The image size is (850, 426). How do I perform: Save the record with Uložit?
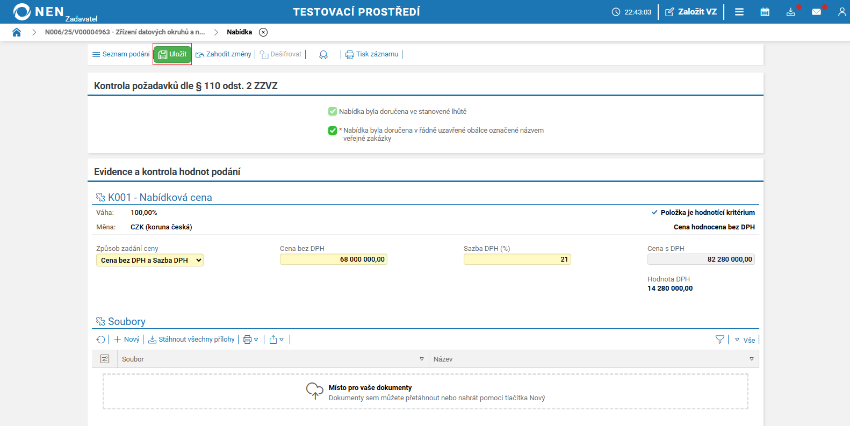coord(172,54)
